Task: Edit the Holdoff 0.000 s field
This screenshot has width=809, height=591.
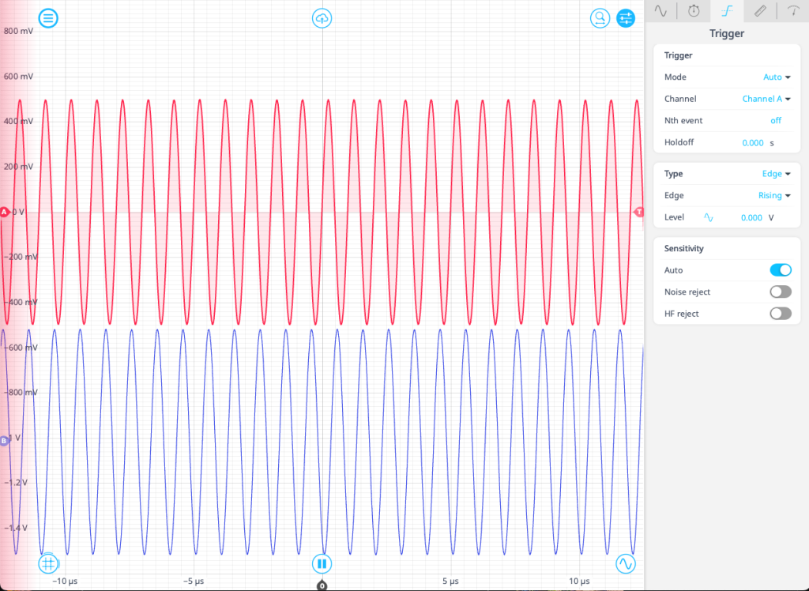Action: [x=753, y=143]
